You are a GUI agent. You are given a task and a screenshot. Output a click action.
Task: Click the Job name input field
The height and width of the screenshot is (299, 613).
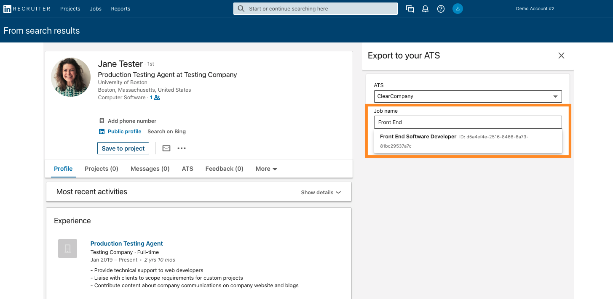(x=468, y=122)
